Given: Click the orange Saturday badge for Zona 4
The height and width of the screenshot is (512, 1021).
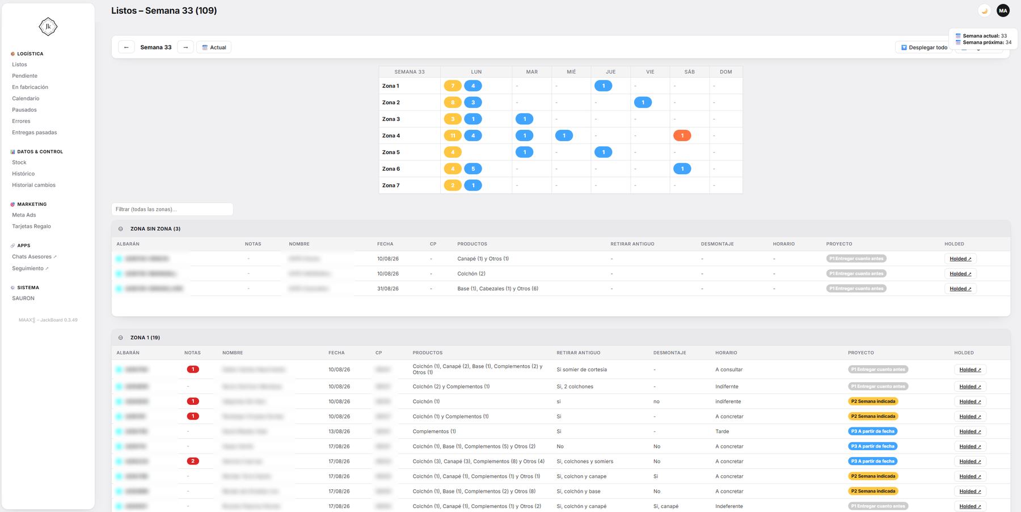Looking at the screenshot, I should click(682, 136).
